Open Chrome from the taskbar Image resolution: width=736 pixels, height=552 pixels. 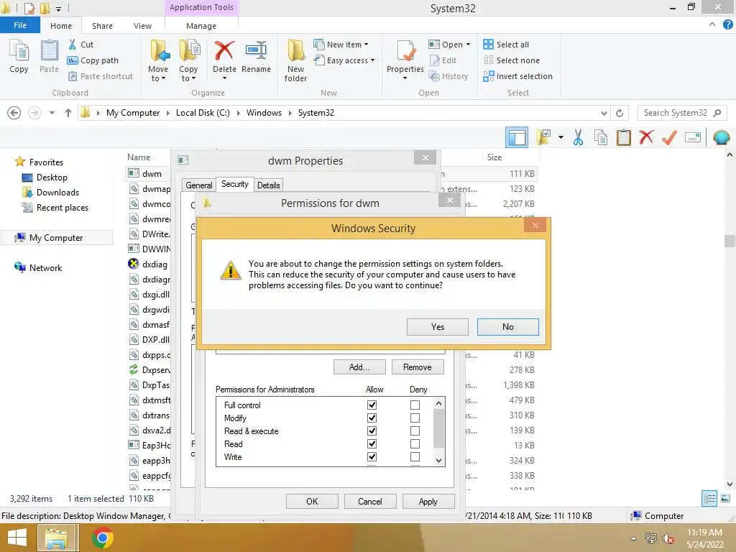coord(102,538)
